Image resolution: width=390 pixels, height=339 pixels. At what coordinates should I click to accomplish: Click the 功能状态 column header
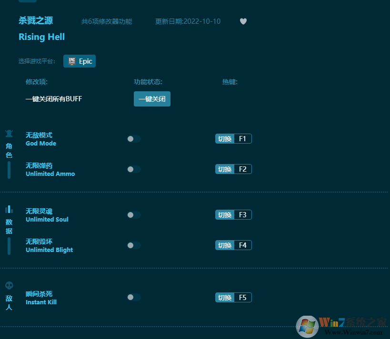coord(148,82)
